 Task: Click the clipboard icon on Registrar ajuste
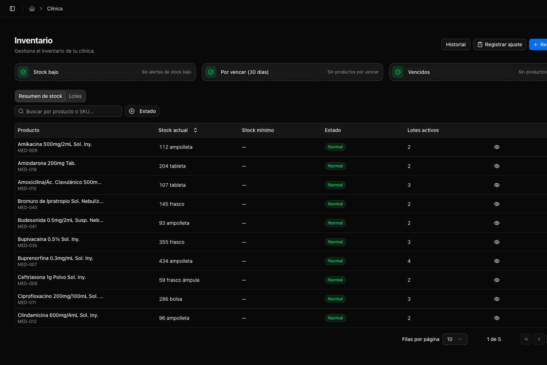coord(480,44)
